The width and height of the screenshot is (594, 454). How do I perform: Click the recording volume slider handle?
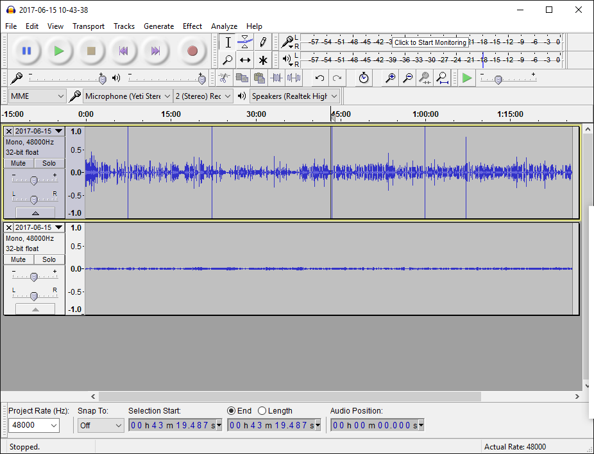(102, 79)
